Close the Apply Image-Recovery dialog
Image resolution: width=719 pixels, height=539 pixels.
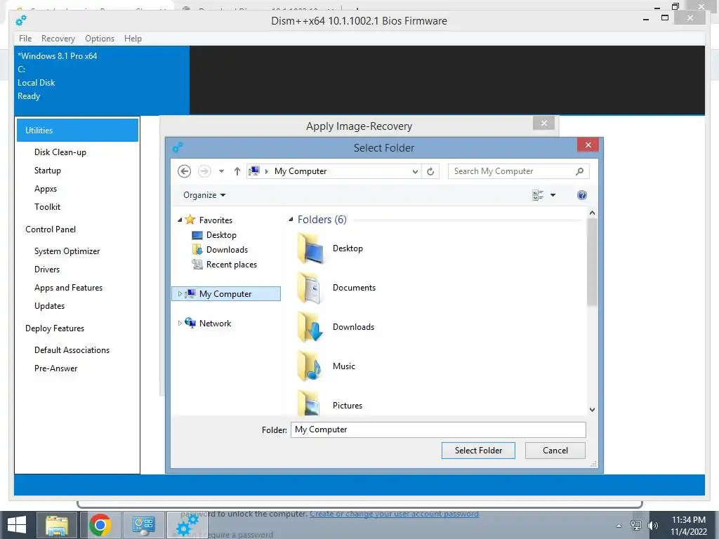544,123
